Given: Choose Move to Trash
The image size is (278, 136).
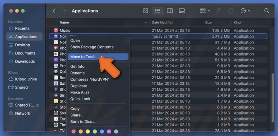Looking at the screenshot, I should 98,57.
